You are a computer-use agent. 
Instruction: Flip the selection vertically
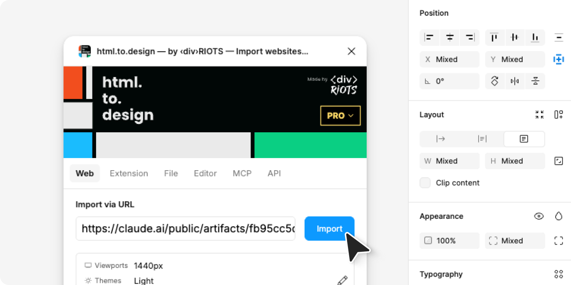[x=535, y=81]
